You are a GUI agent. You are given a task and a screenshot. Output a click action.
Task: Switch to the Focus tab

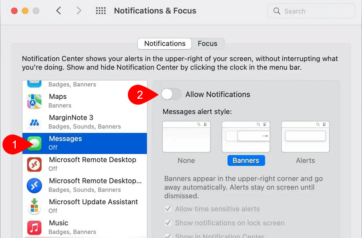(208, 44)
